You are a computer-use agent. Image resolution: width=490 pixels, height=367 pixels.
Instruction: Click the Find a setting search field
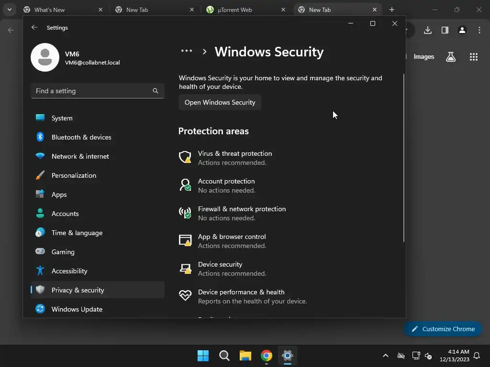pos(98,91)
